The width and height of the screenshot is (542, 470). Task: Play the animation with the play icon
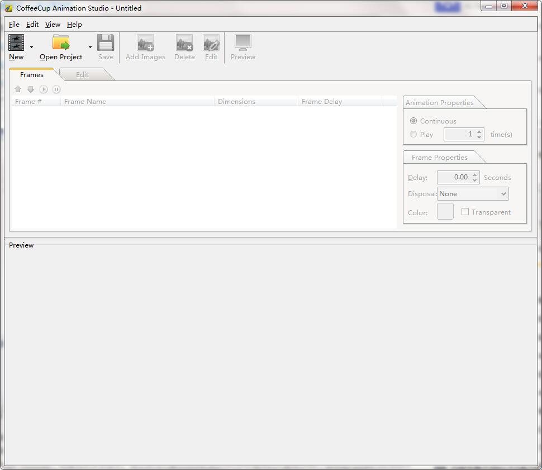point(44,89)
